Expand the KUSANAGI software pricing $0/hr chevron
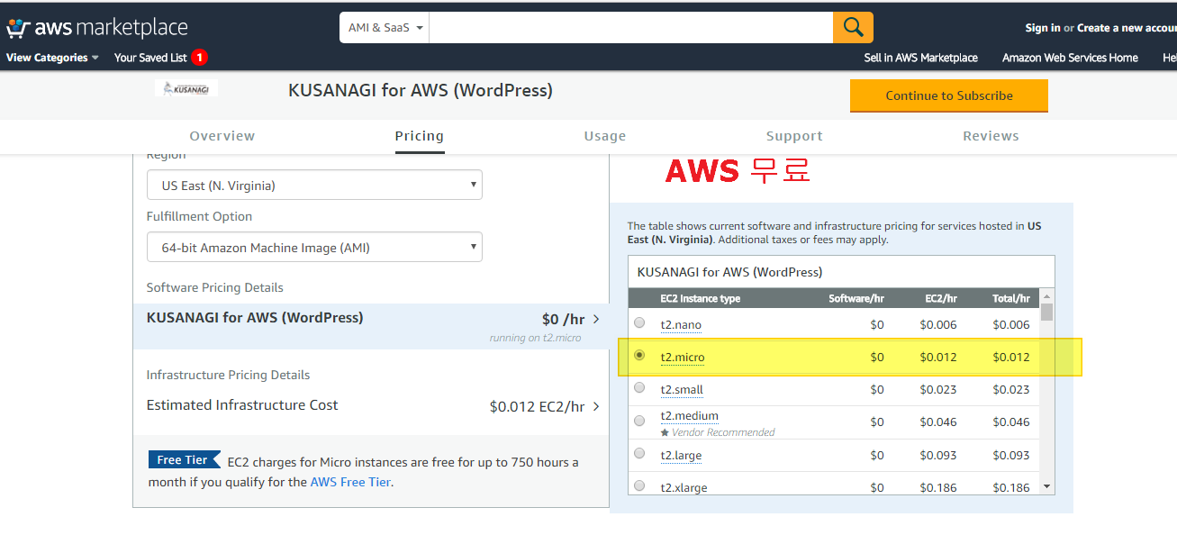 (596, 319)
